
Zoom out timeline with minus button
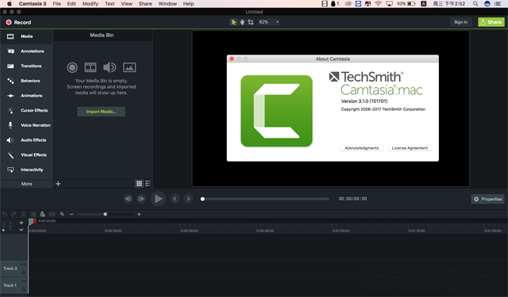point(71,215)
